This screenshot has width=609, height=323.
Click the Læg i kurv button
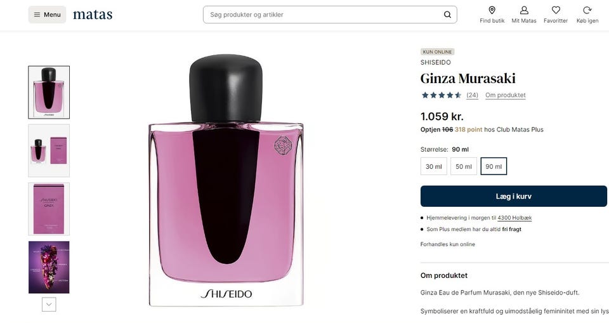point(513,196)
